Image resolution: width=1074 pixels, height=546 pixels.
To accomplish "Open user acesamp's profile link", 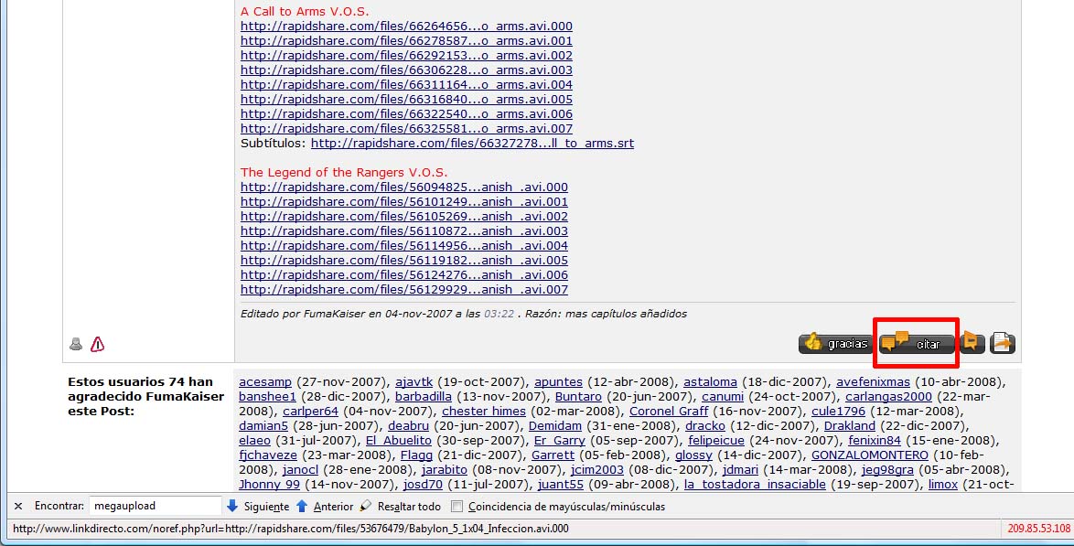I will point(265,382).
